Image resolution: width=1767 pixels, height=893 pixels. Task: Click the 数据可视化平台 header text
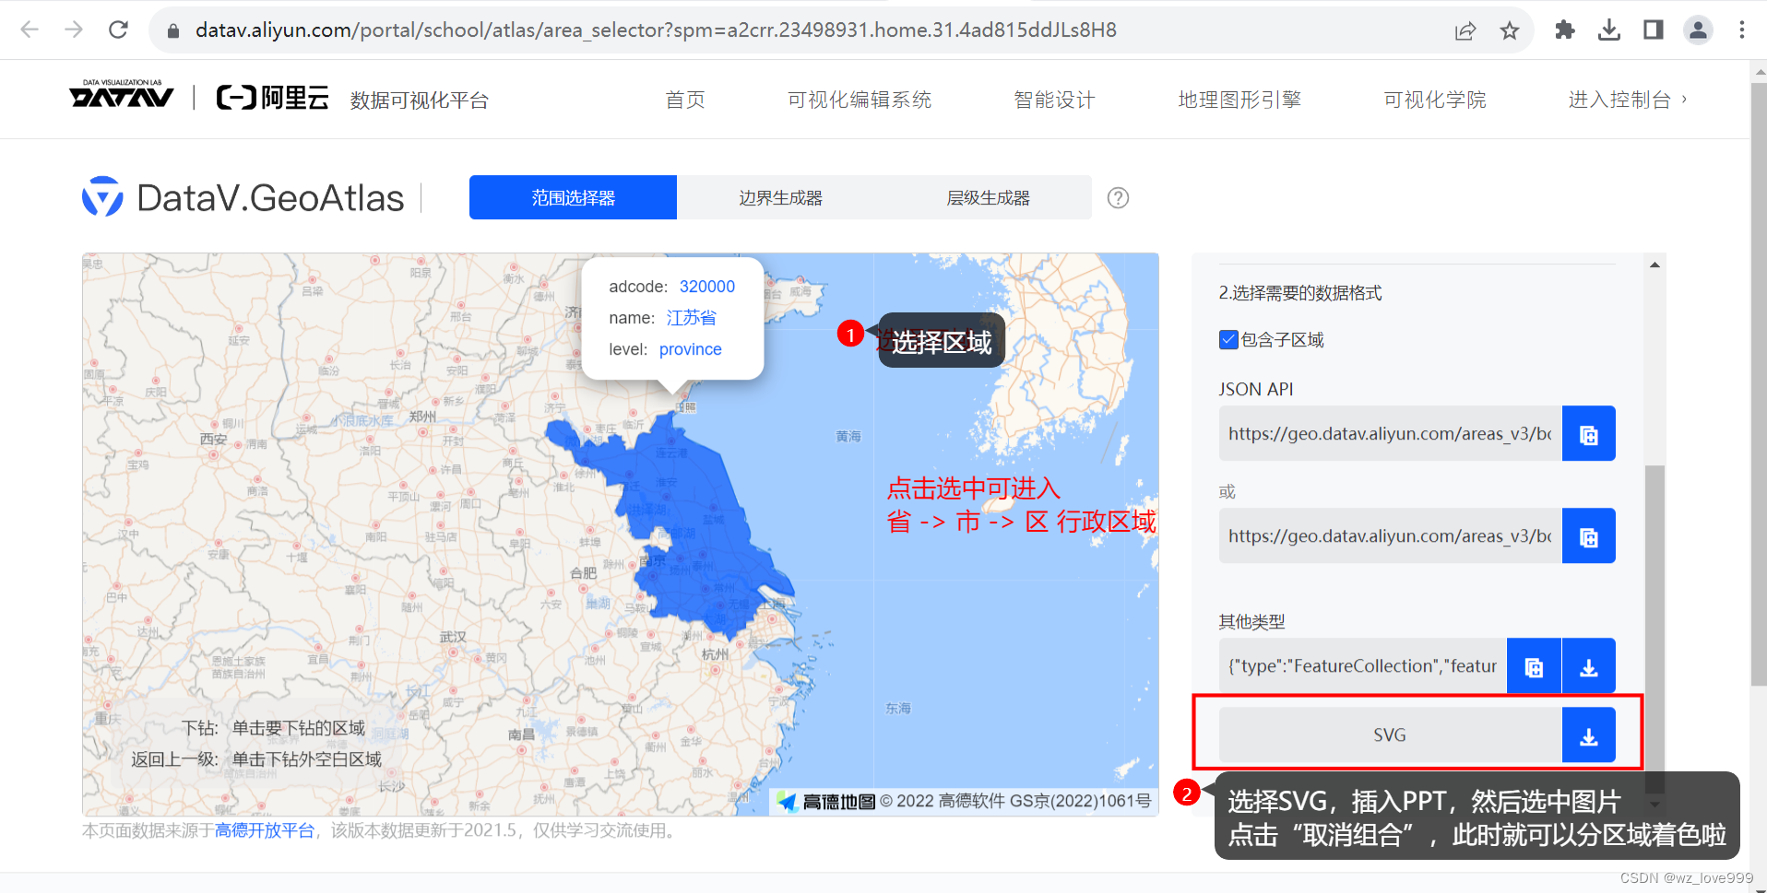click(420, 100)
